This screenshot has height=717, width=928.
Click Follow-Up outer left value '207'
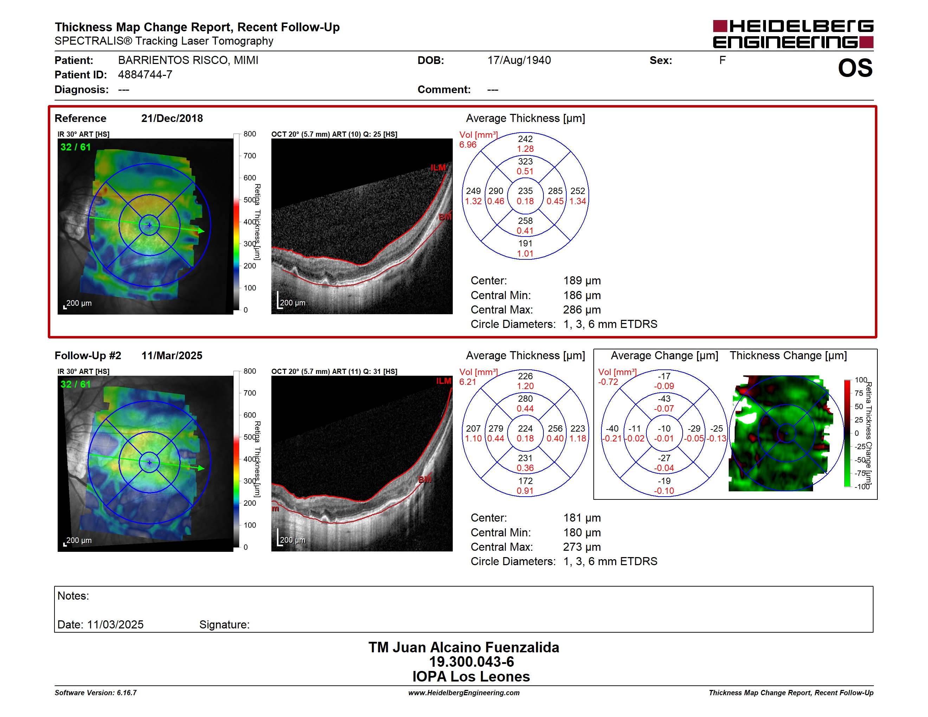pyautogui.click(x=473, y=428)
